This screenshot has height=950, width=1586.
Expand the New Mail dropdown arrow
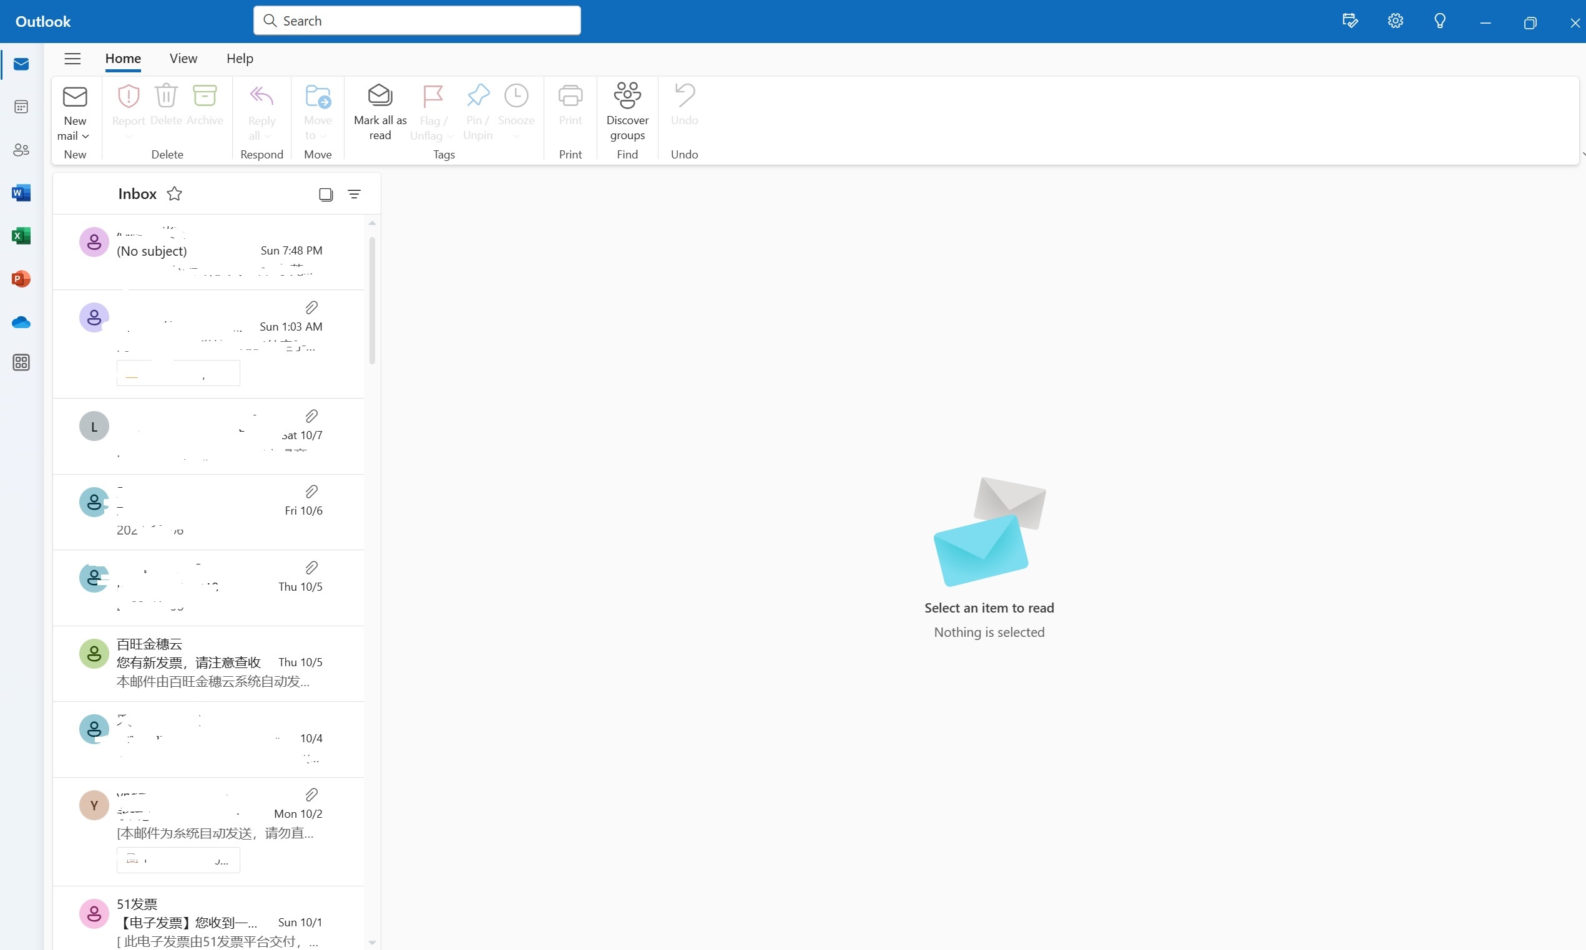pyautogui.click(x=84, y=135)
